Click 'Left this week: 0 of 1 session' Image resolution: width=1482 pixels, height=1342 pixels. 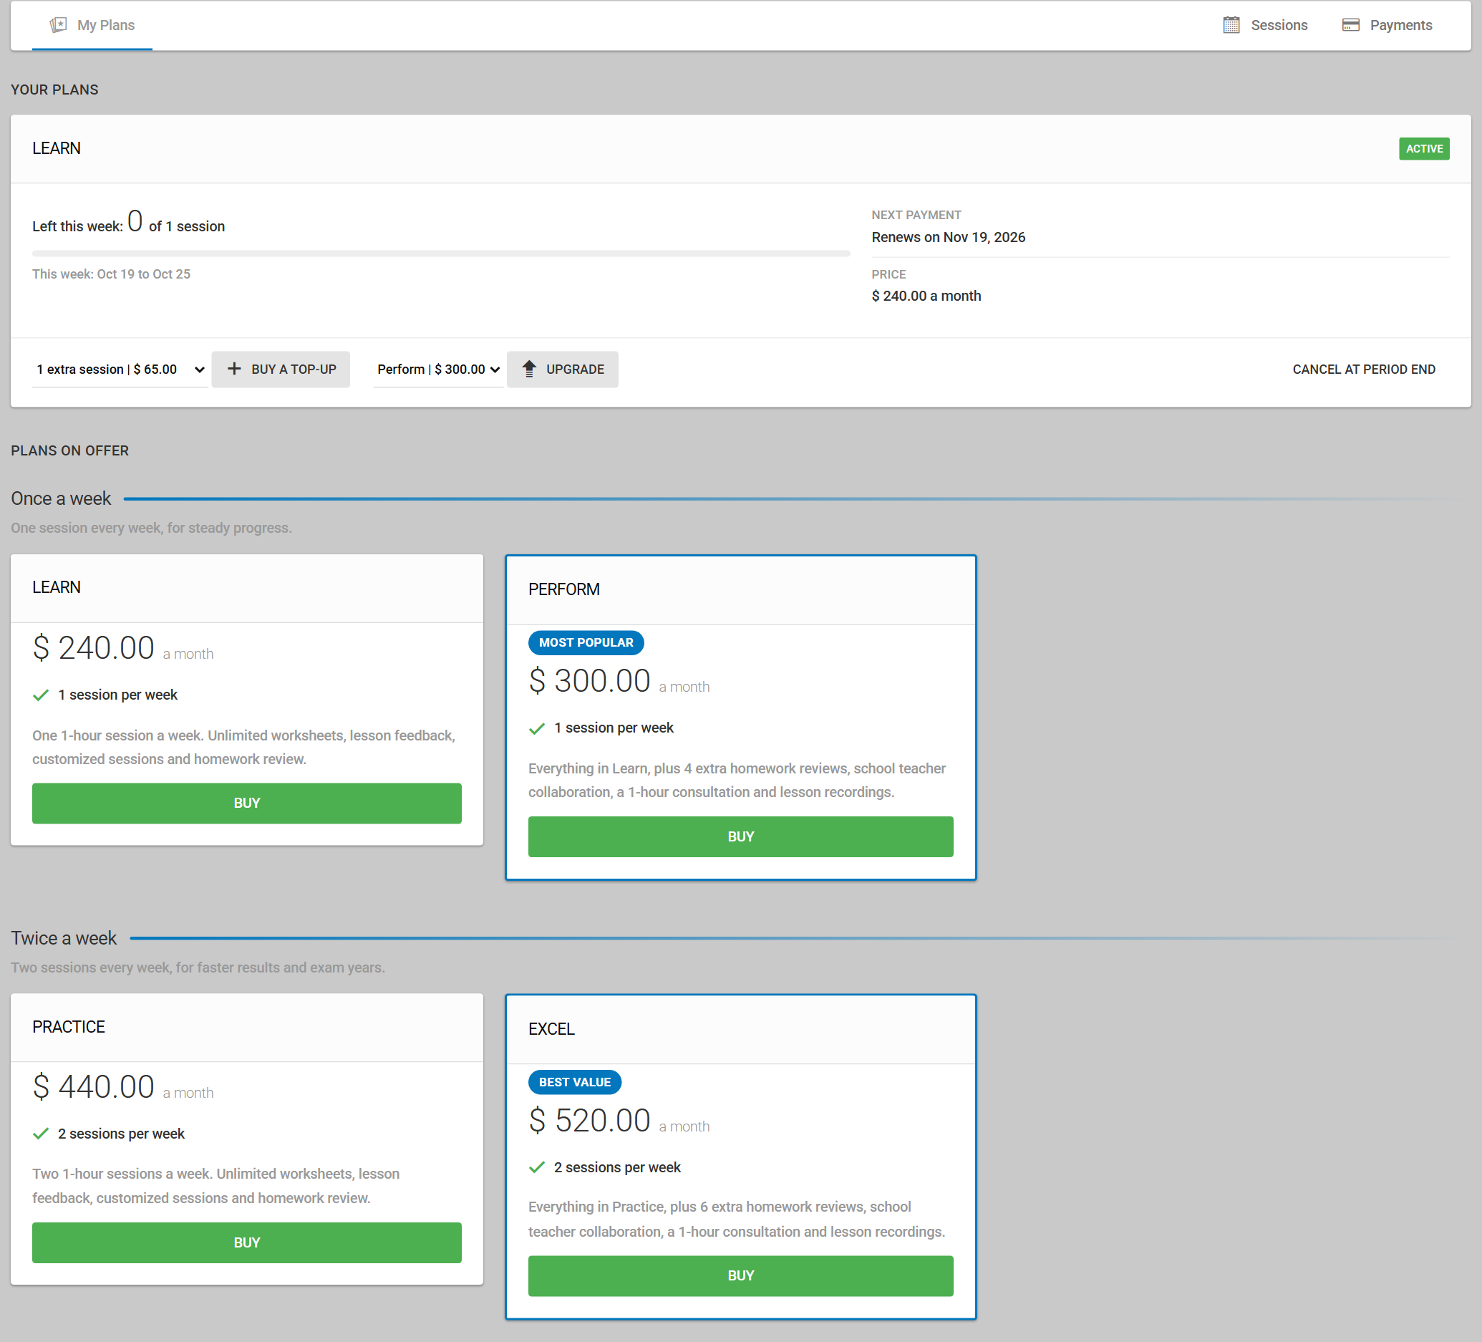pos(129,222)
